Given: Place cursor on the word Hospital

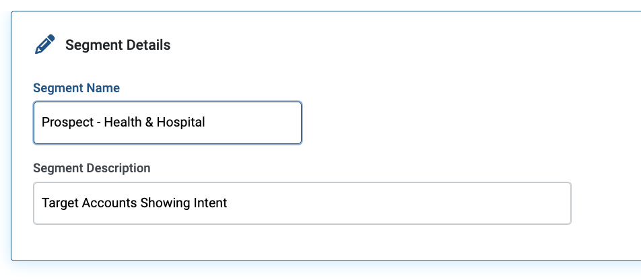Looking at the screenshot, I should coord(180,123).
